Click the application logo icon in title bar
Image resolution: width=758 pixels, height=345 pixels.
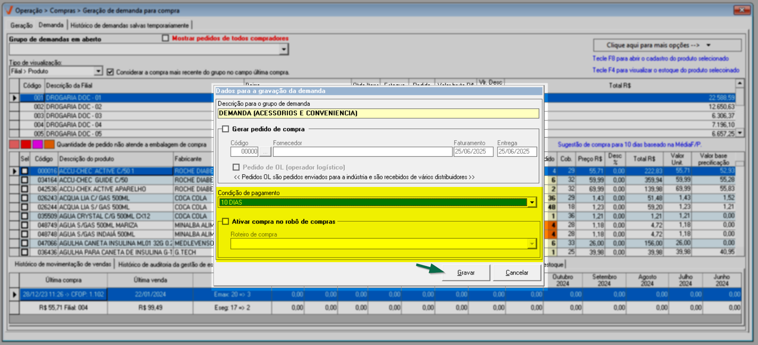tap(8, 10)
